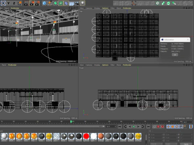The height and width of the screenshot is (145, 194).
Task: Toggle the Y axis lock
Action: tap(9, 3)
